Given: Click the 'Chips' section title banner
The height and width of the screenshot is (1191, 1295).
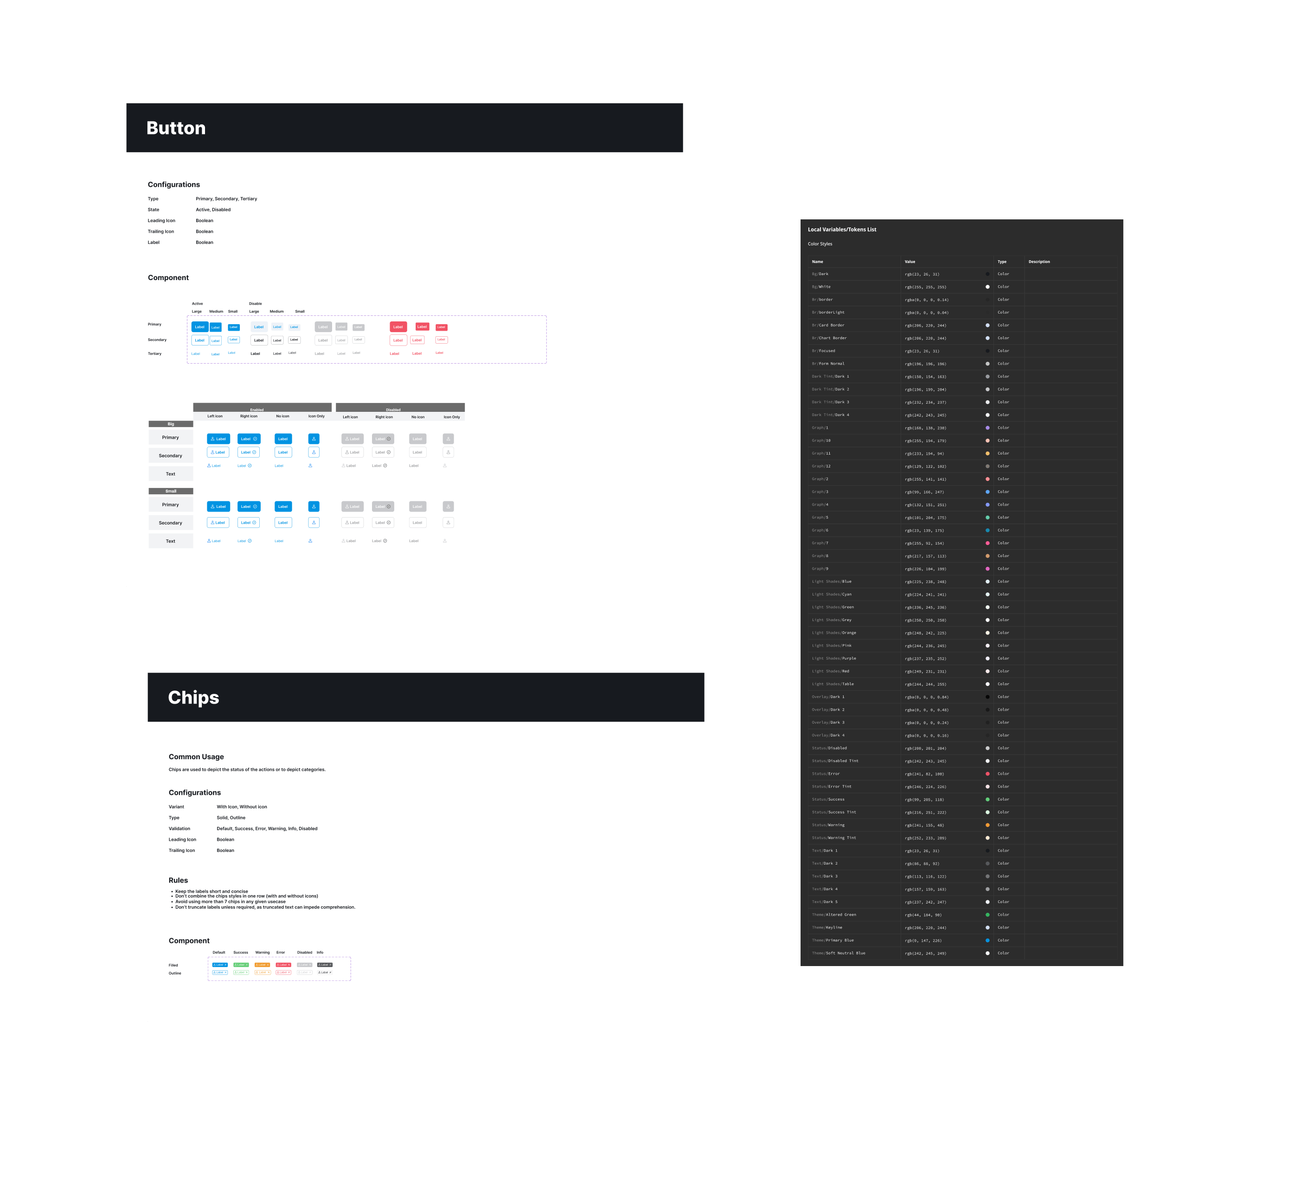Looking at the screenshot, I should click(x=425, y=698).
